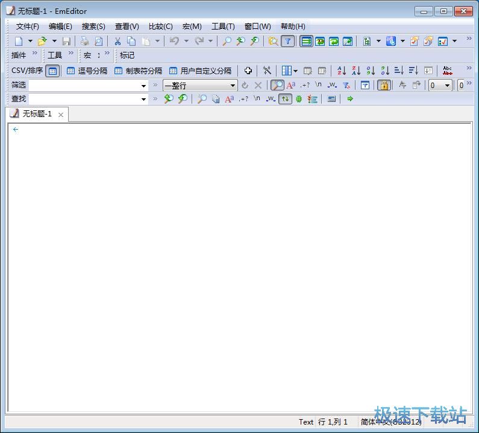
Task: Open the 工具(T) menu
Action: coord(223,27)
